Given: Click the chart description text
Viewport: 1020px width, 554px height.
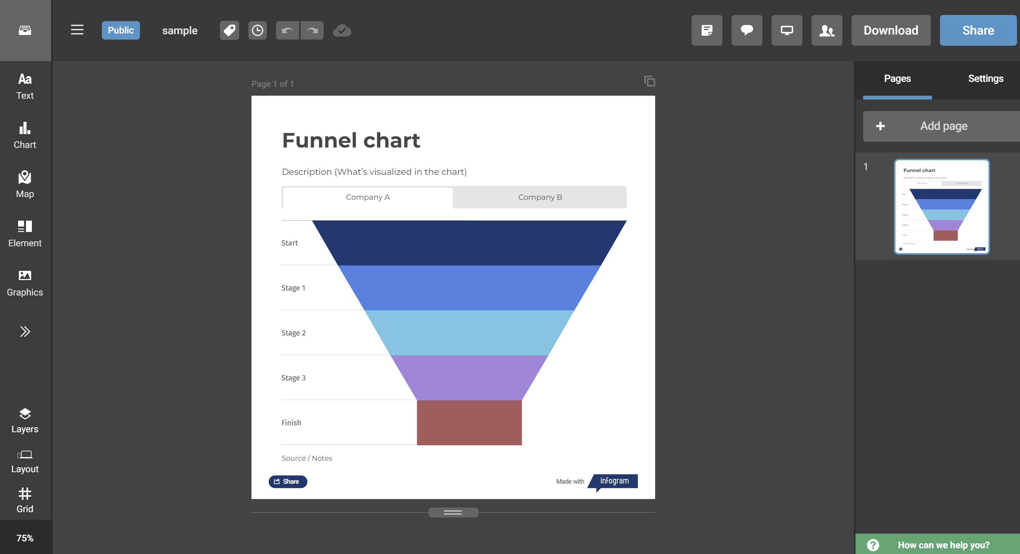Looking at the screenshot, I should click(374, 172).
